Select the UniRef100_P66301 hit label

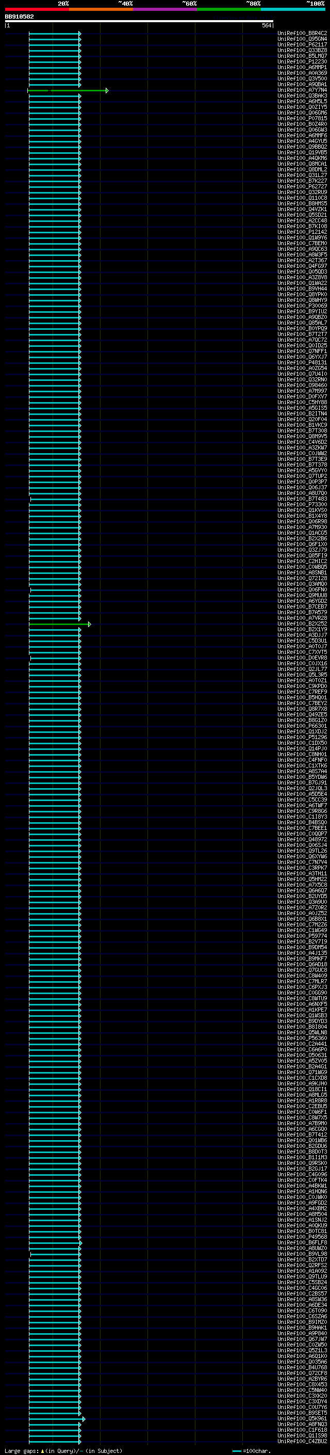[x=302, y=726]
